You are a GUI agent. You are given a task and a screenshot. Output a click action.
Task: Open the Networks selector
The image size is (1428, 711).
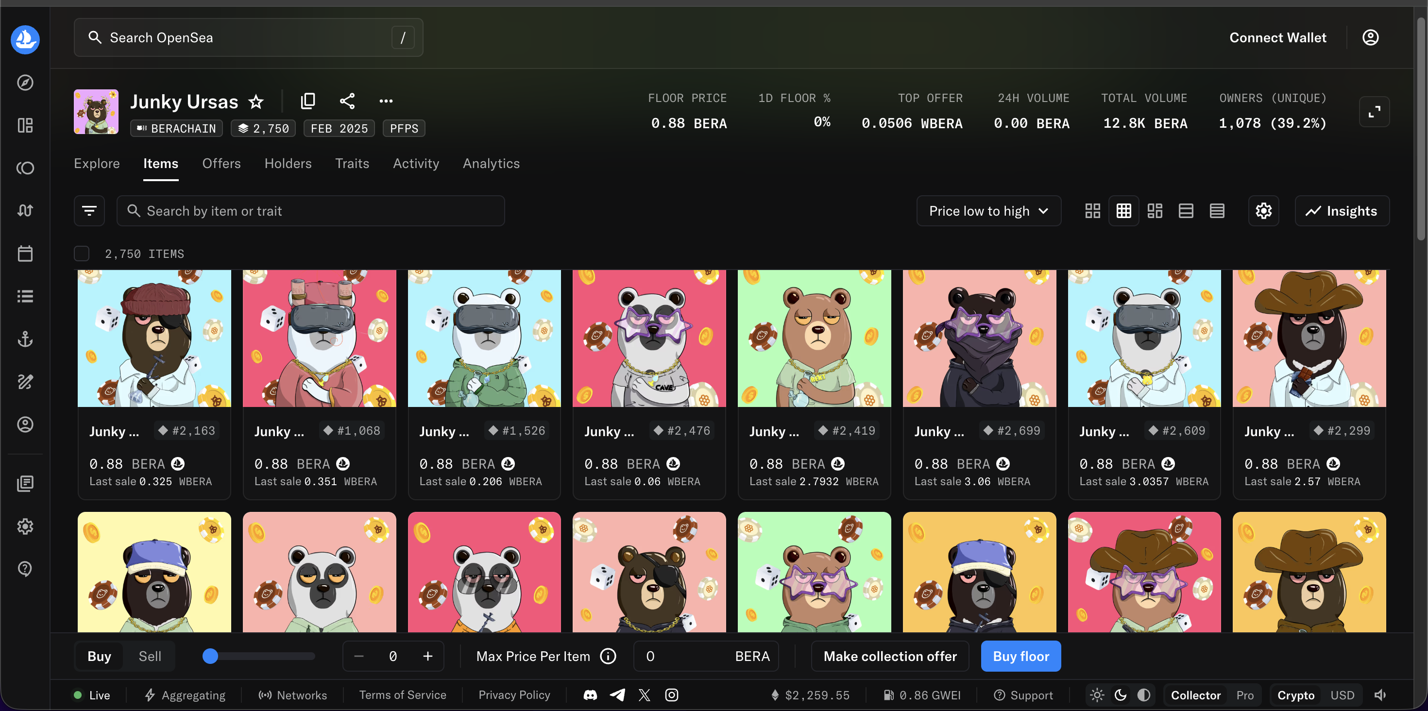pos(293,695)
